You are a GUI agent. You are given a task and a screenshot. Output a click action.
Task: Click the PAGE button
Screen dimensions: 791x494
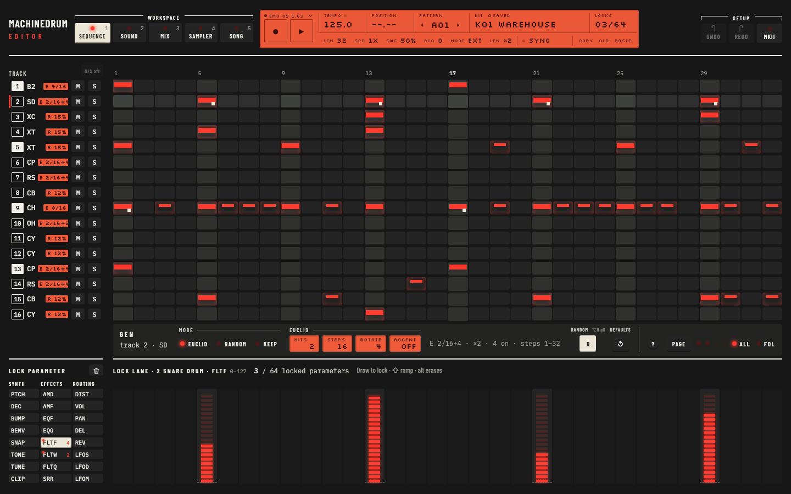point(678,344)
